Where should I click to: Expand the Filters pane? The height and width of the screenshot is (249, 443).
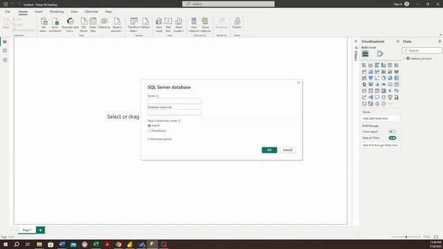coord(356,41)
